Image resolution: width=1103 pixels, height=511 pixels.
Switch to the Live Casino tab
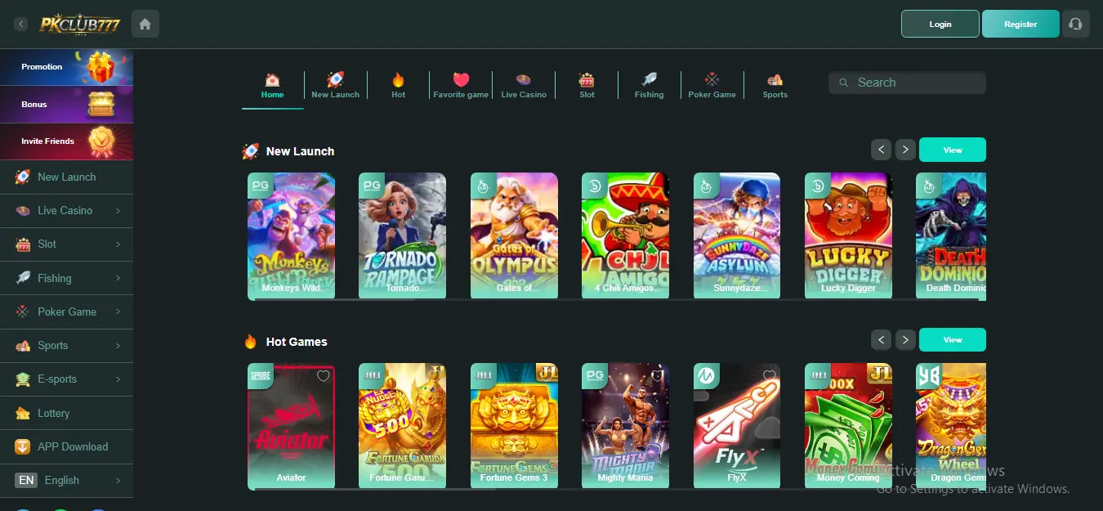(524, 86)
